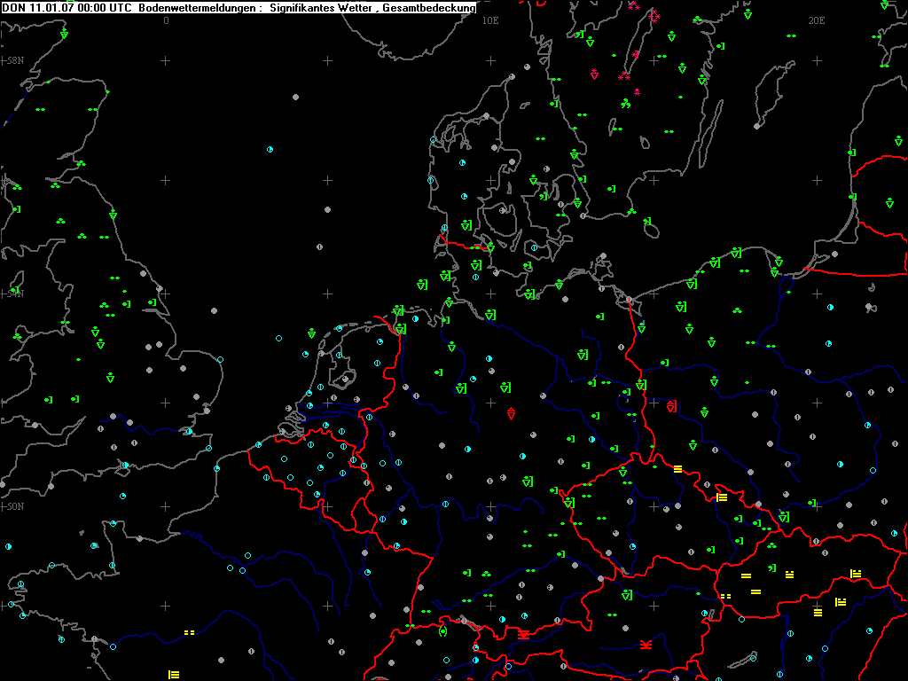Select the easternmost red freezing precipitation symbol
The width and height of the screenshot is (908, 681).
(x=646, y=645)
